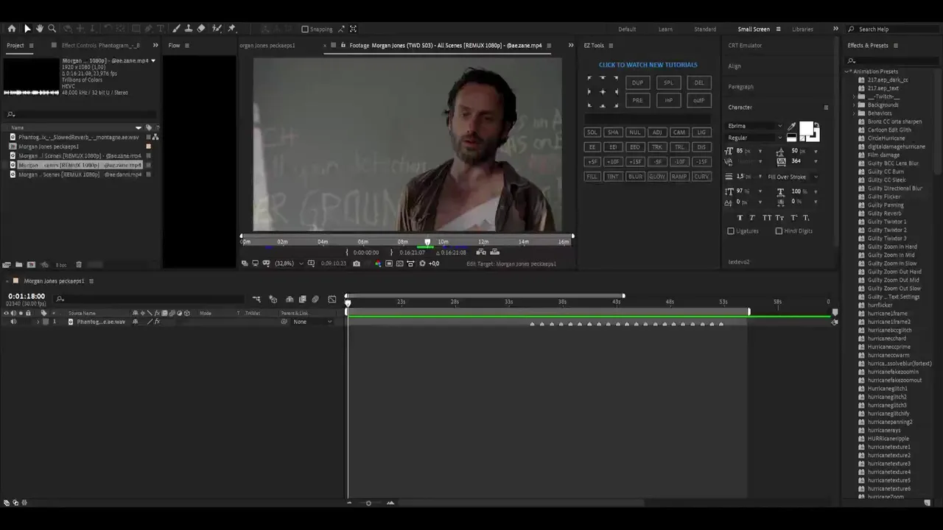Click the white fill color swatch
Screen dimensions: 943x530
click(806, 129)
